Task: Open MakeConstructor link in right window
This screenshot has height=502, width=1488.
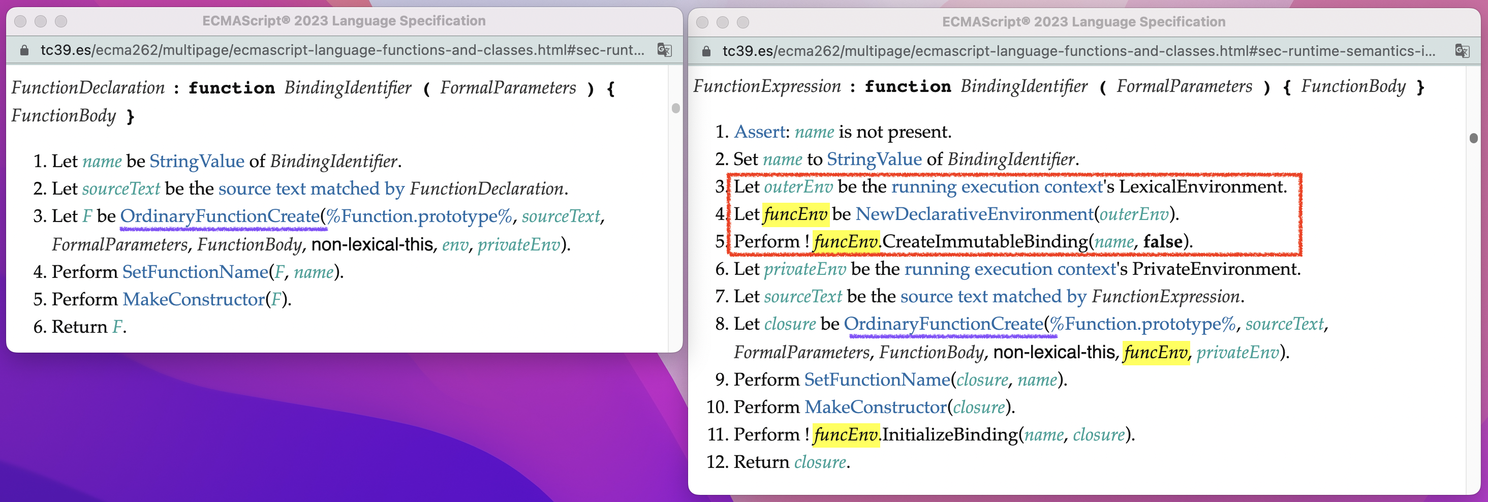Action: 876,407
